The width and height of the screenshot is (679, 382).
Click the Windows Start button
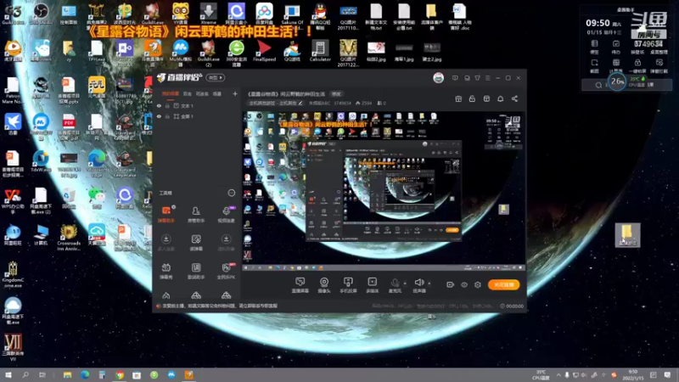8,375
